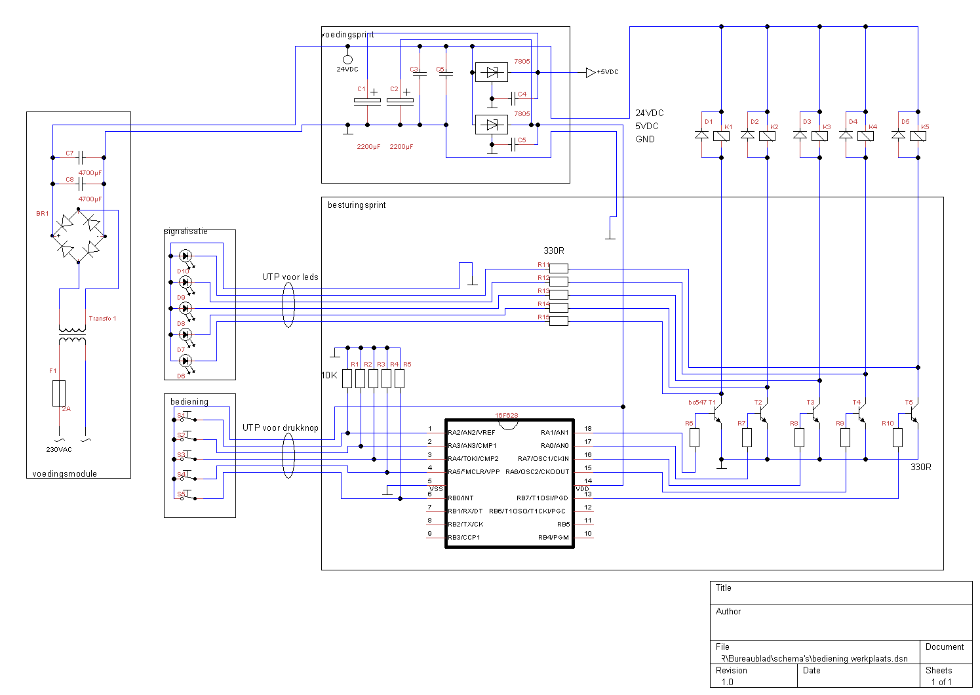The image size is (980, 695).
Task: Click the 16F628 microcontroller chip body
Action: tap(509, 484)
